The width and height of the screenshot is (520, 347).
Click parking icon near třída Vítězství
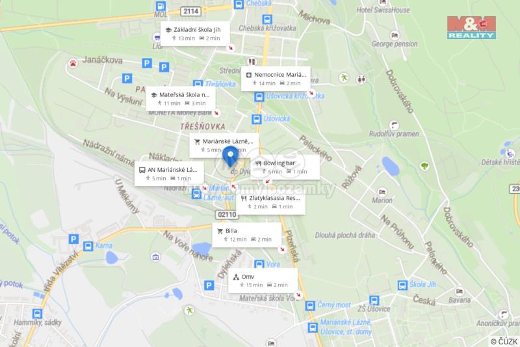73,239
